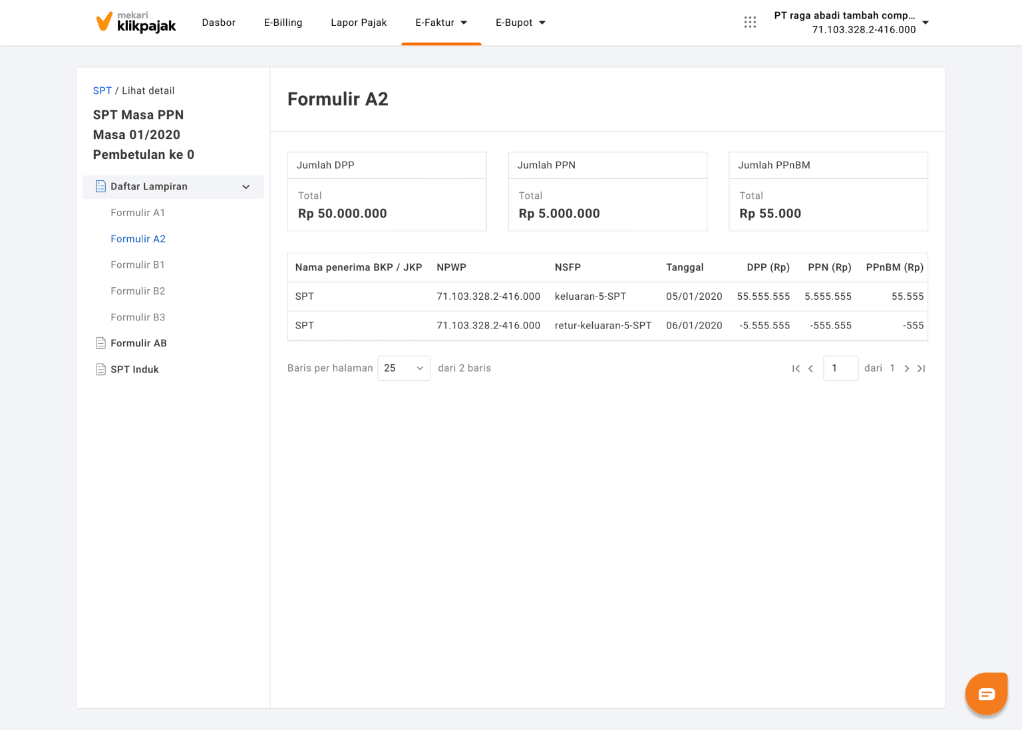Select Formulir A1 in the sidebar
The height and width of the screenshot is (730, 1022).
coord(138,213)
